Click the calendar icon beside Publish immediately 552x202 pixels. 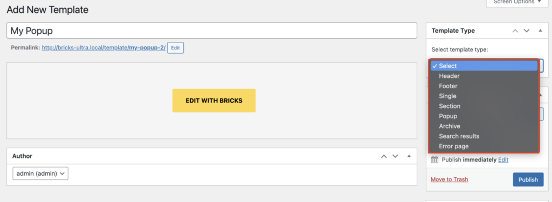click(435, 160)
